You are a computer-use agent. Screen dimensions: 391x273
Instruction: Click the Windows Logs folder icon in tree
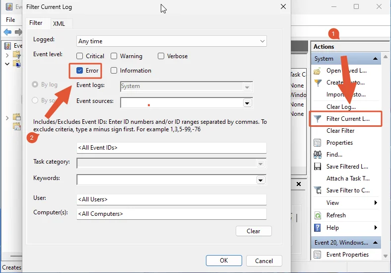pos(17,64)
